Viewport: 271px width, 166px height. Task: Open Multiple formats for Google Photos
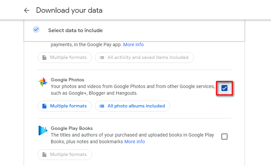pos(65,106)
